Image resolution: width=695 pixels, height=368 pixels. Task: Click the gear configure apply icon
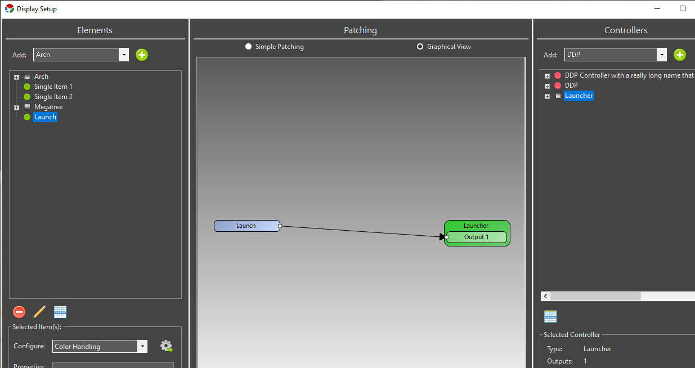click(x=166, y=346)
